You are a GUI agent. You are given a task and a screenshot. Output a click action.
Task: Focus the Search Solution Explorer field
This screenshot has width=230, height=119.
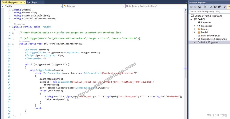point(209,11)
